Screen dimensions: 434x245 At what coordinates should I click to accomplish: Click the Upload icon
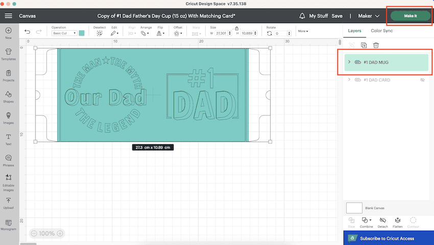tap(8, 201)
